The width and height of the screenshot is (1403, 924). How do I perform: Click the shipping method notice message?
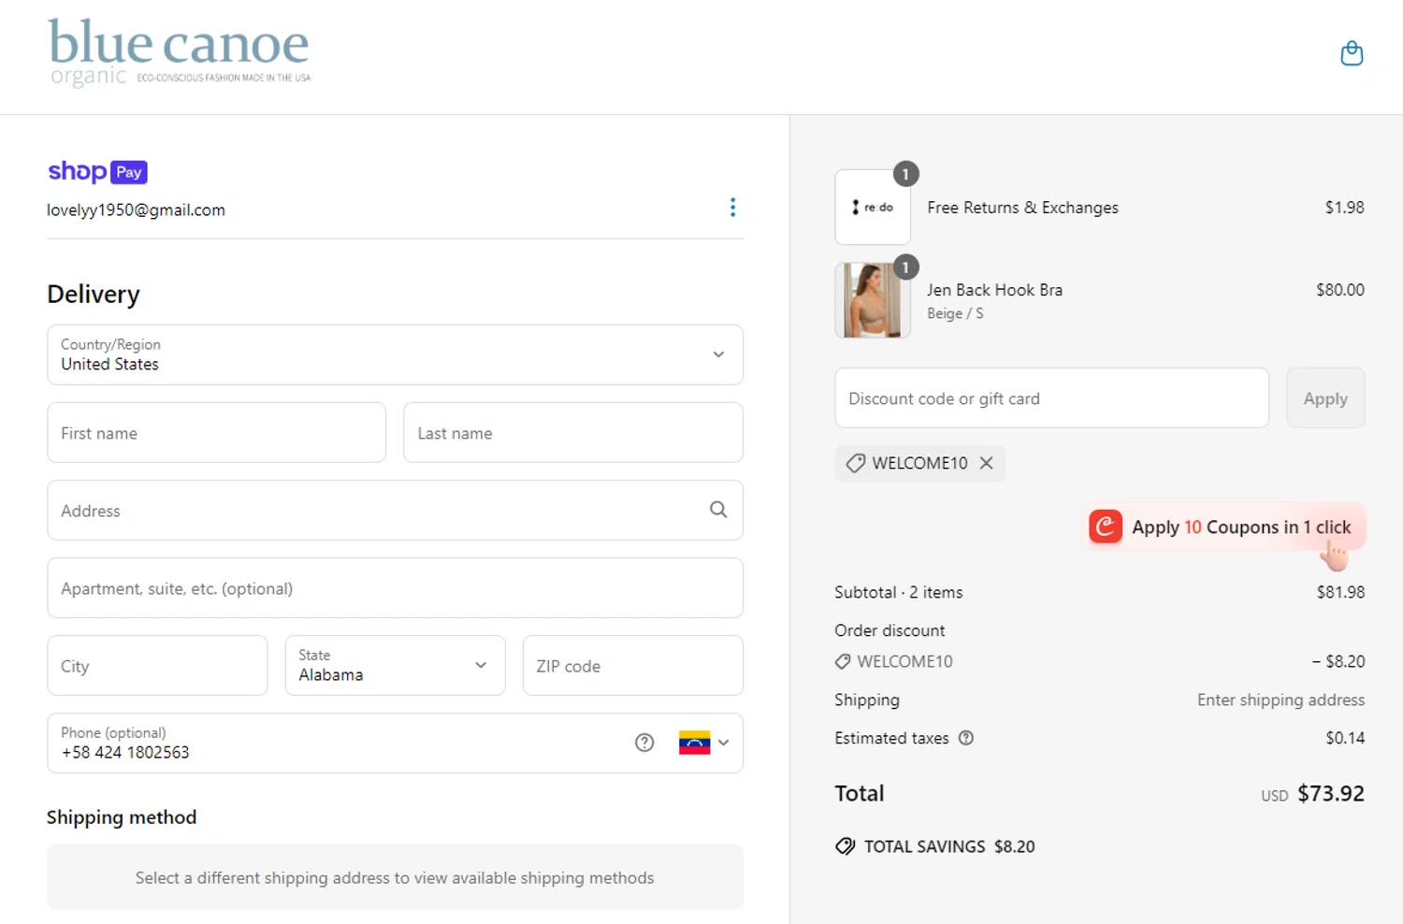tap(395, 877)
